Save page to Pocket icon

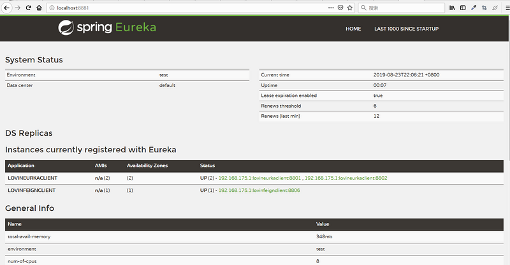340,8
